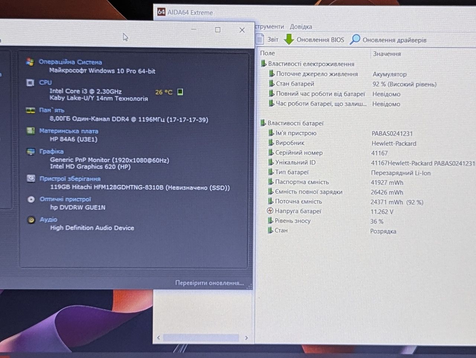
Task: Click the green Оновлення BIOS arrow icon
Action: tap(289, 39)
